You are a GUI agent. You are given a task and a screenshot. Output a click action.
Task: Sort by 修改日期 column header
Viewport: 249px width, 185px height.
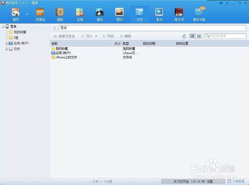pos(158,43)
